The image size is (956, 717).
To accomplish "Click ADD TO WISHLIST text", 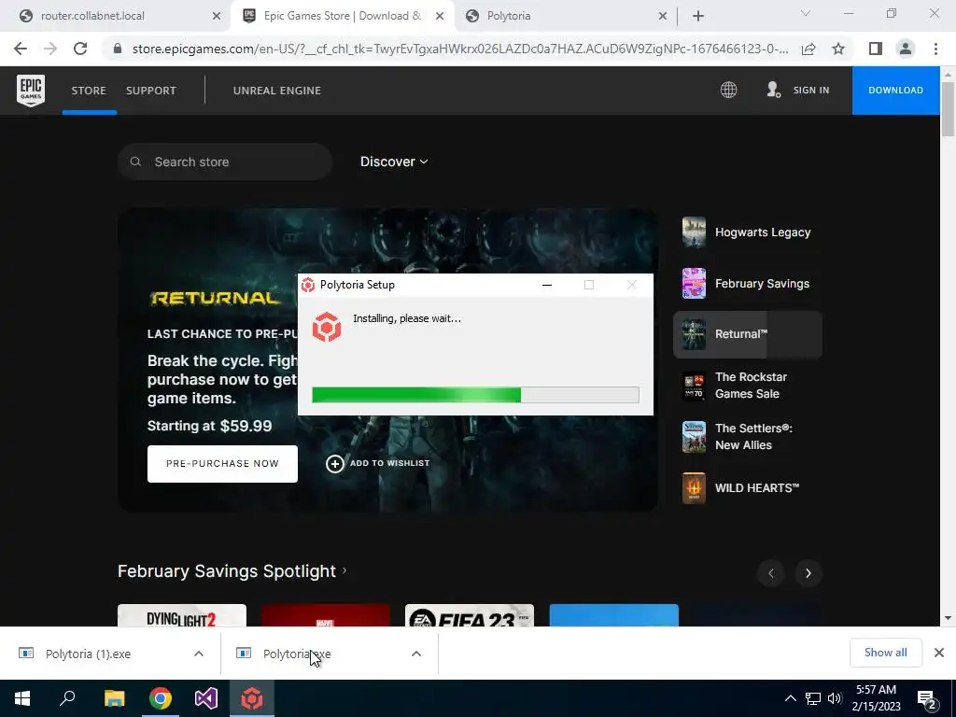I will pos(389,463).
